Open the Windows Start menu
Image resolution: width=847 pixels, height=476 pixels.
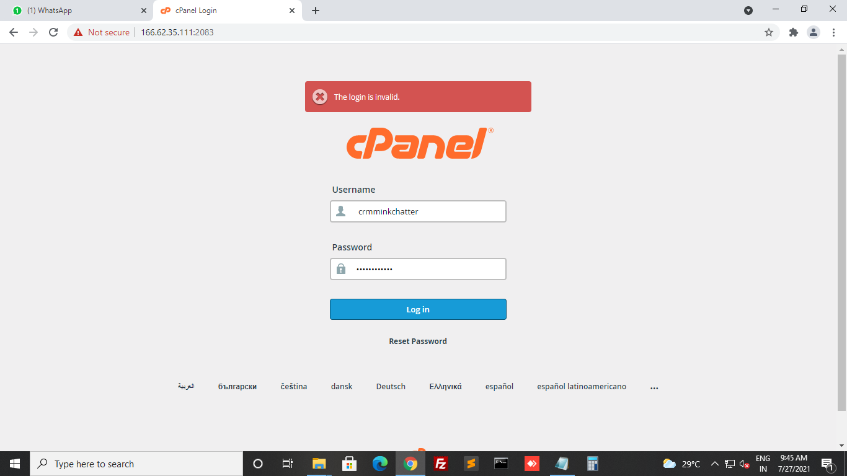[15, 464]
